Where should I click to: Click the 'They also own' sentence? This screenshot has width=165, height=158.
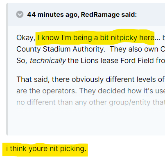137,49
